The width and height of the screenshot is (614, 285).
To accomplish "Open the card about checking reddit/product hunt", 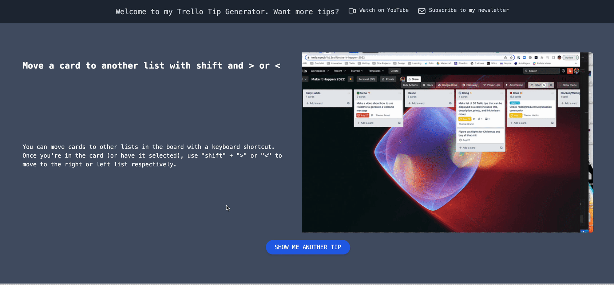I will point(531,109).
